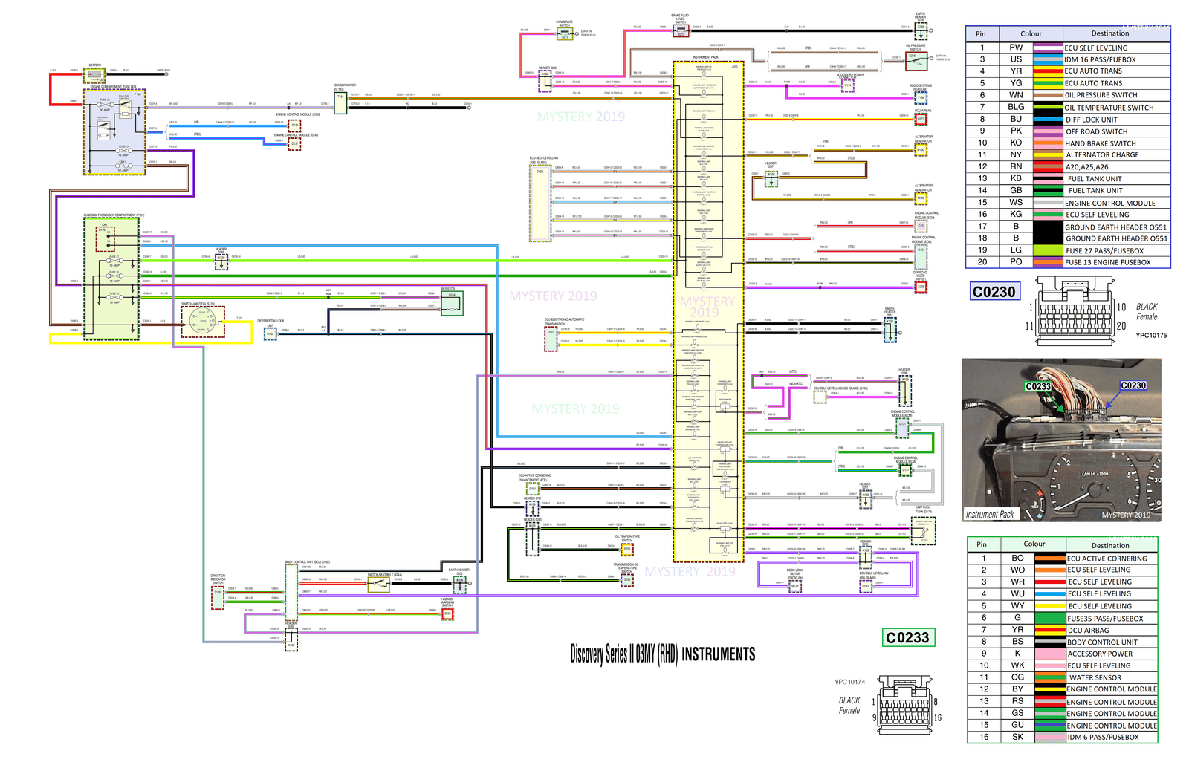The width and height of the screenshot is (1189, 765).
Task: Click the instrument pack photo
Action: pyautogui.click(x=1061, y=440)
